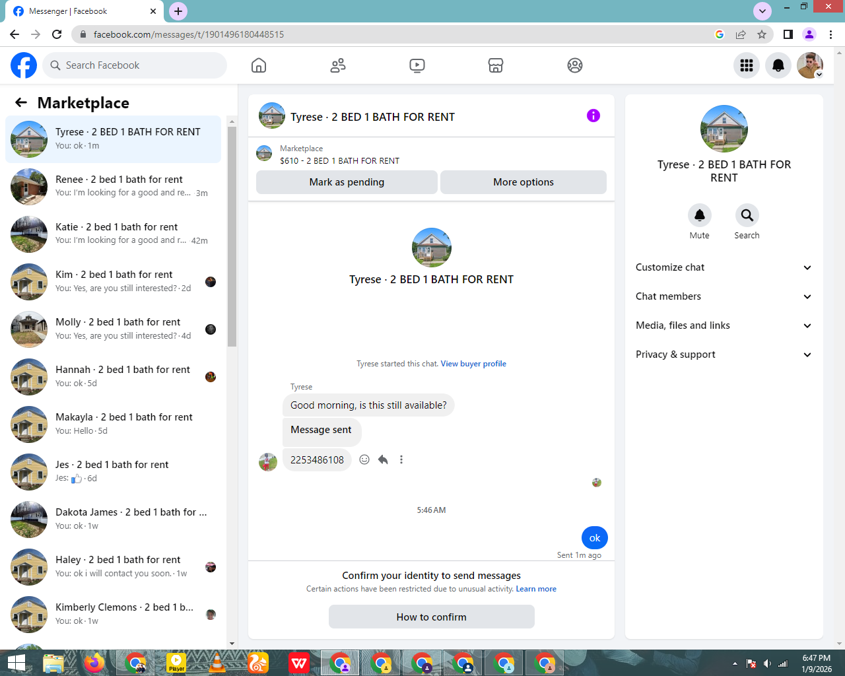Follow the Learn more link
Screen dimensions: 845x676
536,589
